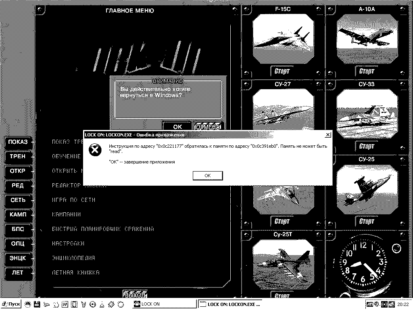
Task: Open the Пуск start menu
Action: coord(11,304)
